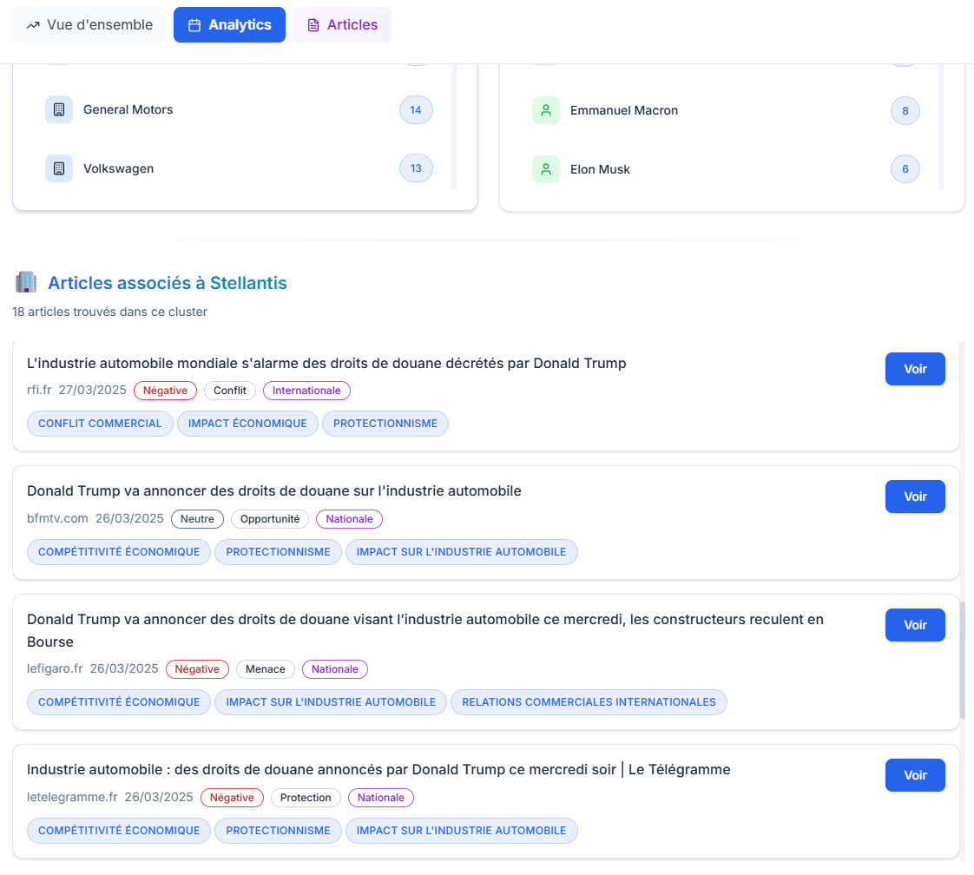Click the Stellantis office building emoji icon
Image resolution: width=974 pixels, height=875 pixels.
click(x=26, y=282)
